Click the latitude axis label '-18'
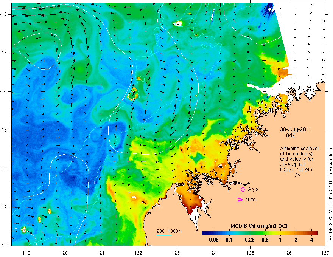 pos(4,246)
